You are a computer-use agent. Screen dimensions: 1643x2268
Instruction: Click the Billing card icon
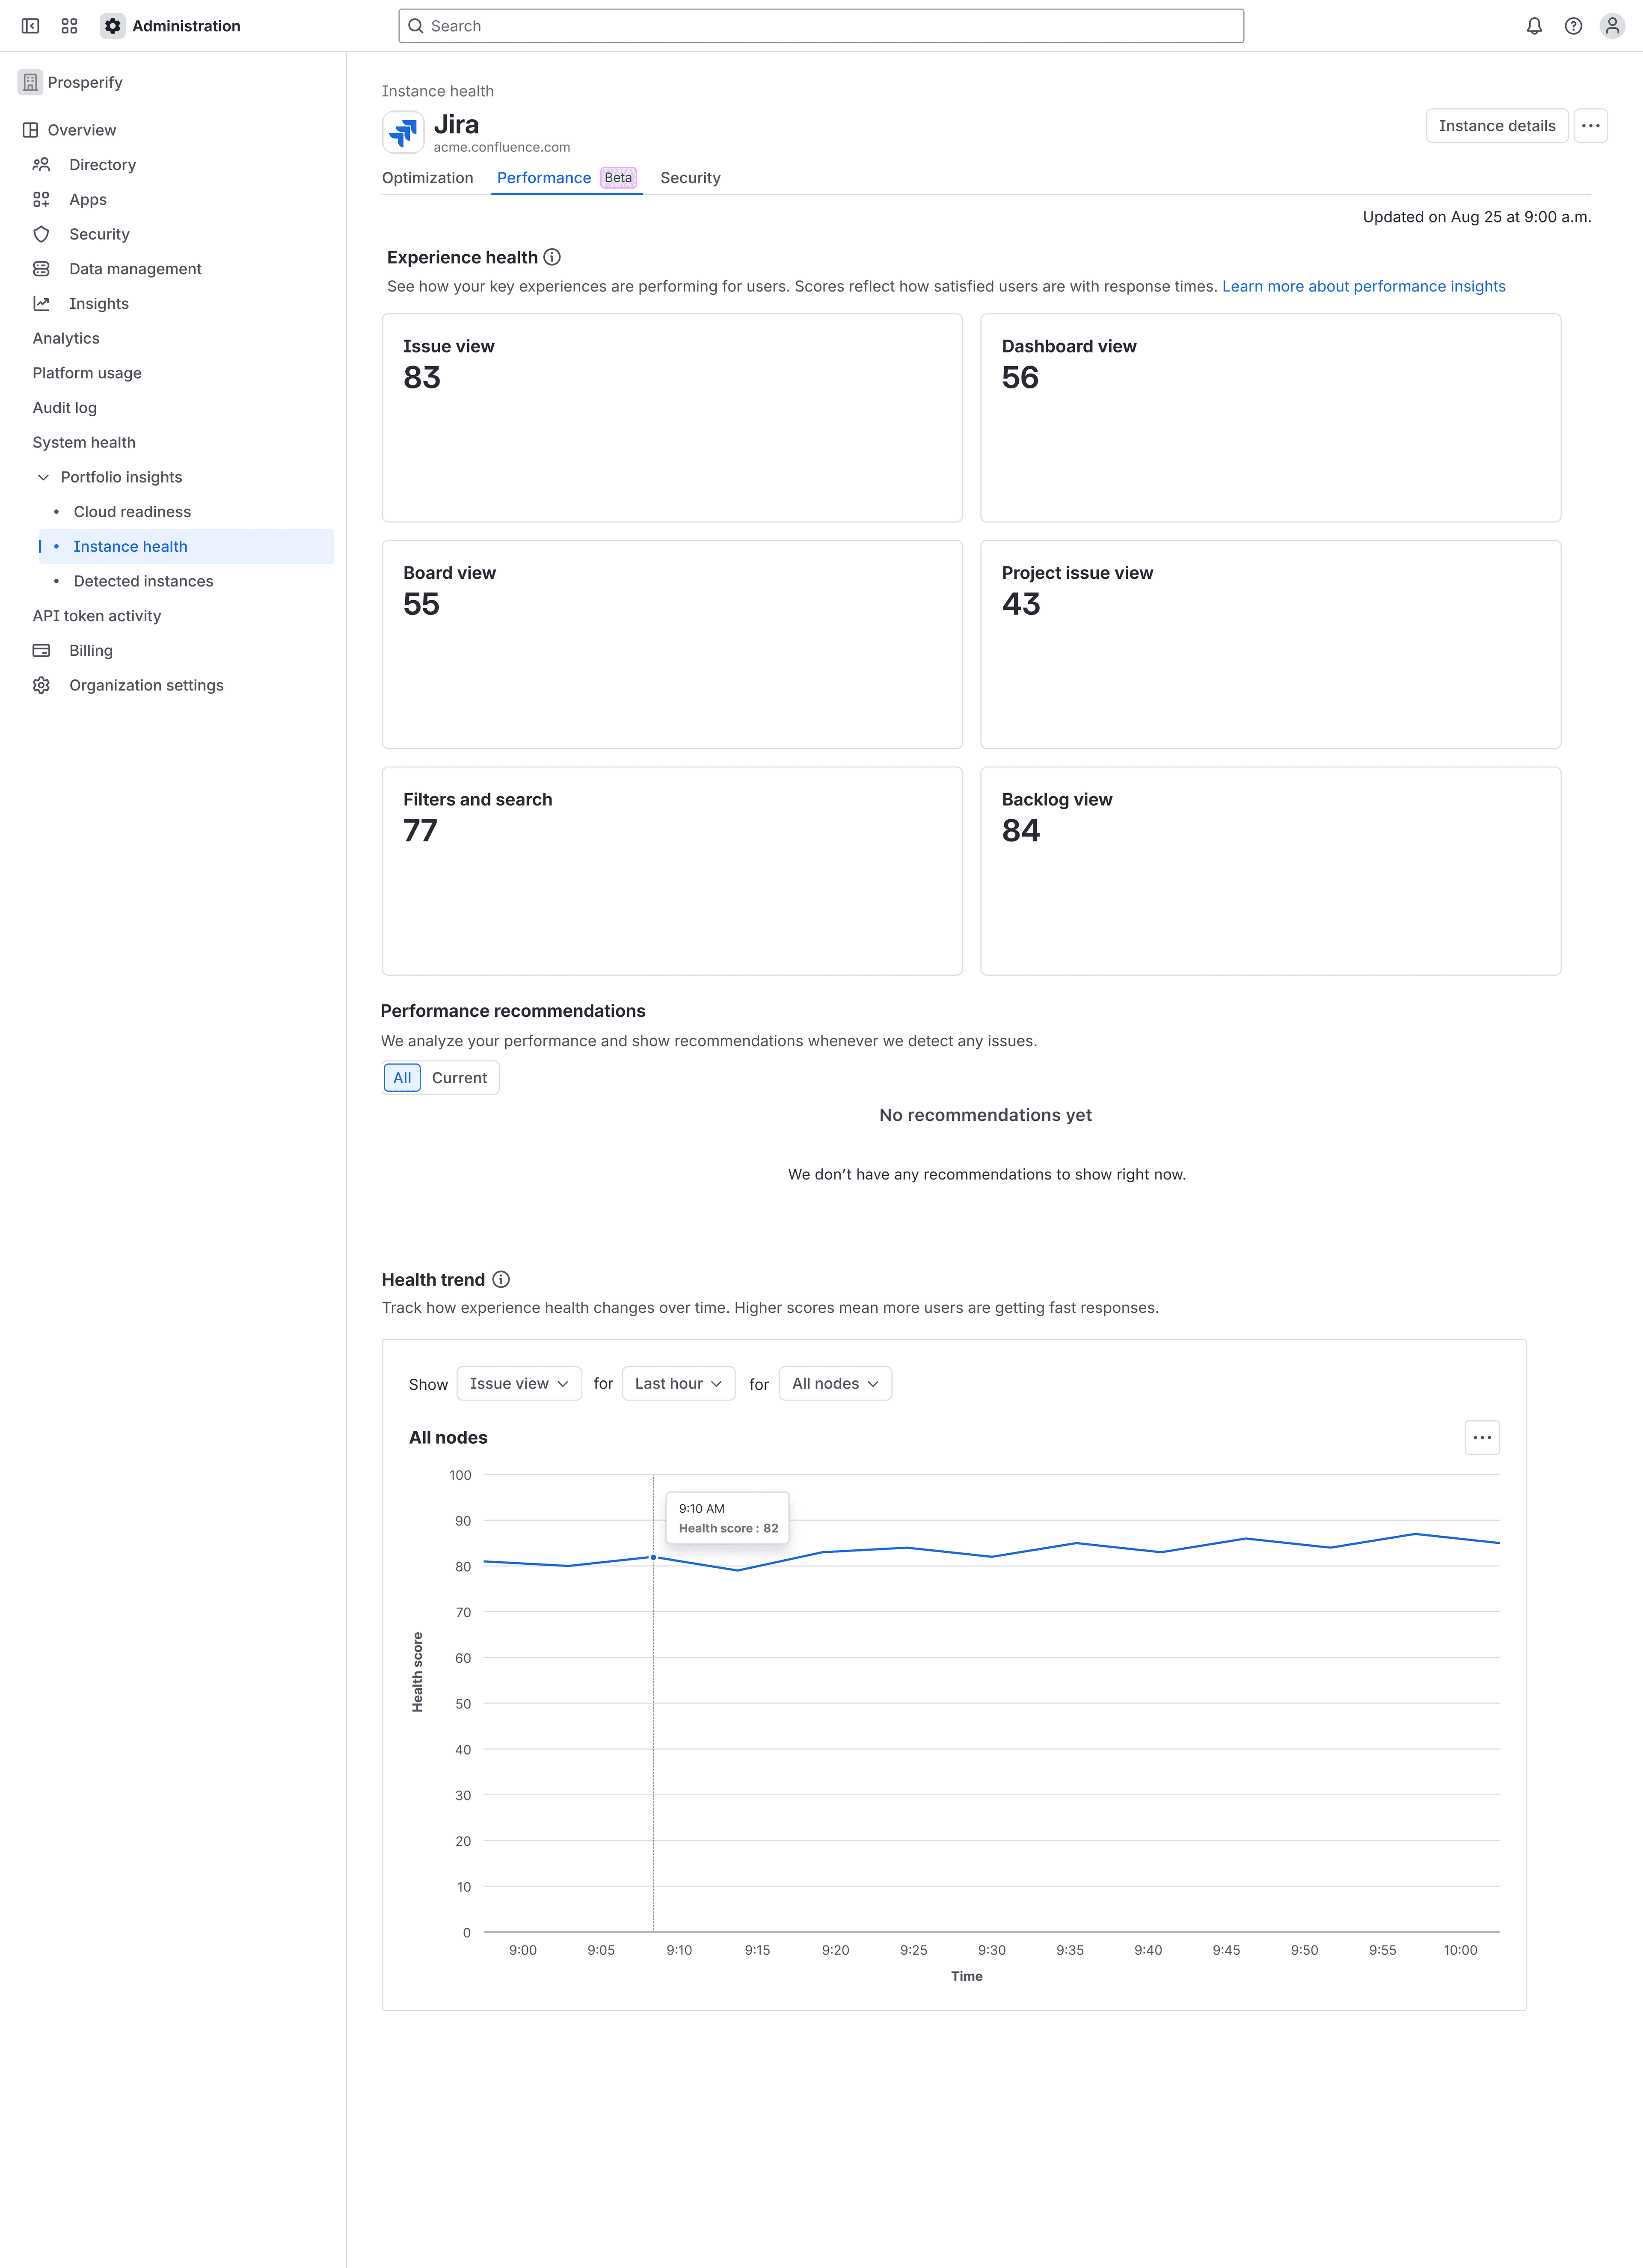pyautogui.click(x=41, y=650)
